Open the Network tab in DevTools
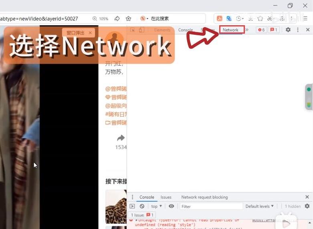 coord(230,30)
